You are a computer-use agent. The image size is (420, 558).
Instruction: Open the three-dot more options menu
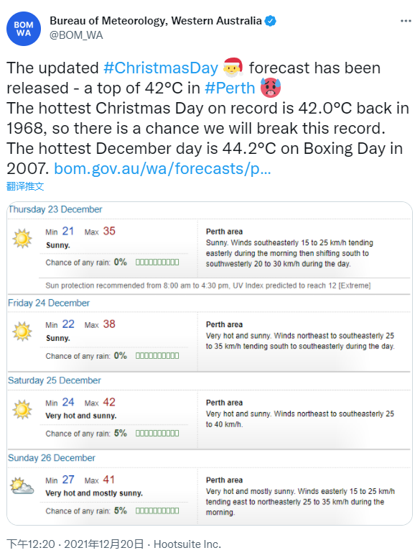(406, 21)
